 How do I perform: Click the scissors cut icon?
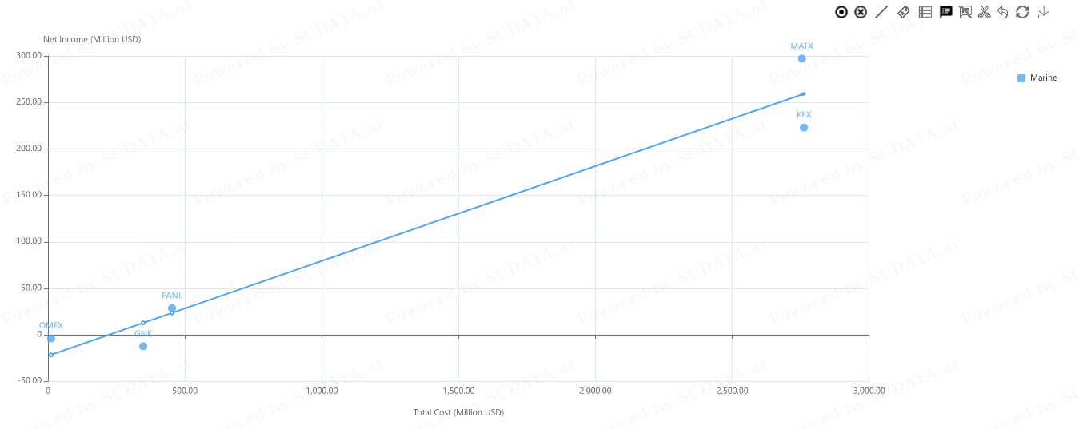pyautogui.click(x=985, y=12)
